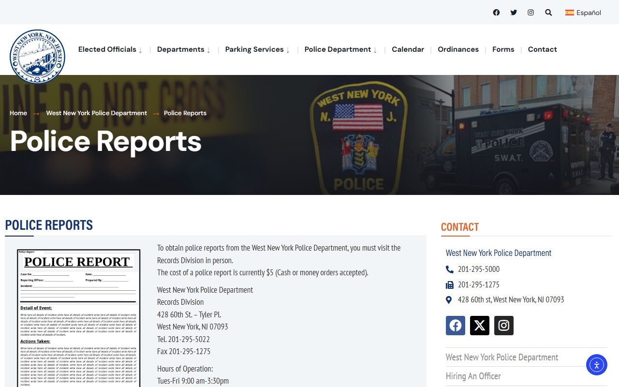Open the accessibility options button
The height and width of the screenshot is (387, 619).
(596, 365)
